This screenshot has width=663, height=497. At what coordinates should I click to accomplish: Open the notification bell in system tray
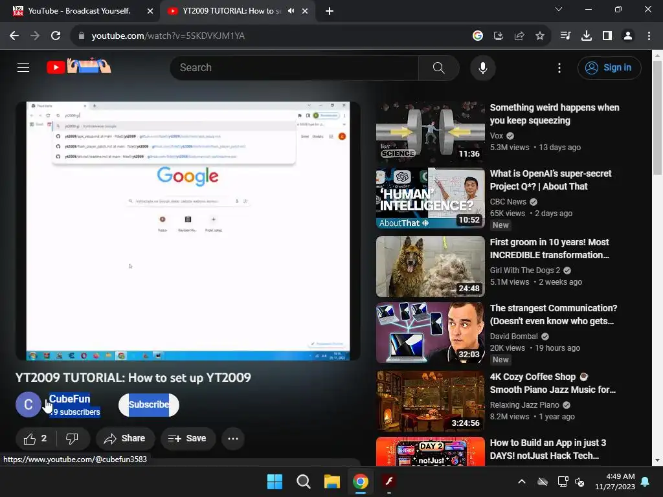coord(646,481)
